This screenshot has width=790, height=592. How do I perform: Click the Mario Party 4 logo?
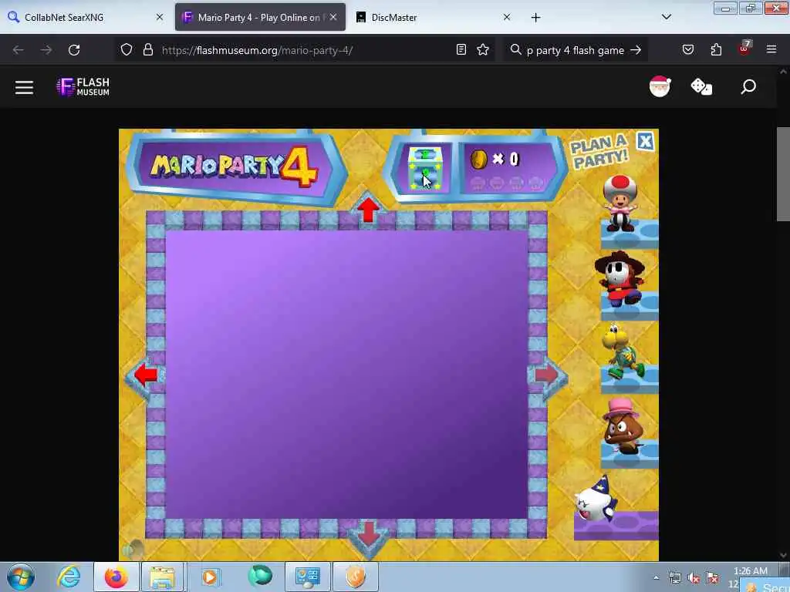[x=235, y=167]
